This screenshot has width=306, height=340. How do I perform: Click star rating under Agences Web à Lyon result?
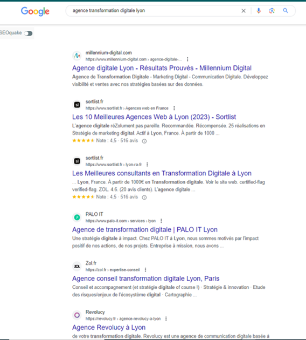coord(83,140)
